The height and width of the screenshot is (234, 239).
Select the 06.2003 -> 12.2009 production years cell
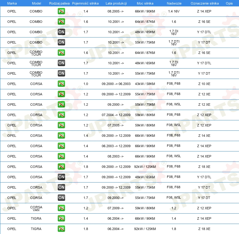pos(116,146)
